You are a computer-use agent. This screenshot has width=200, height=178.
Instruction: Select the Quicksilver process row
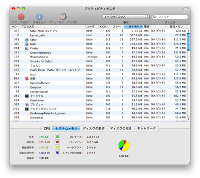pyautogui.click(x=98, y=100)
